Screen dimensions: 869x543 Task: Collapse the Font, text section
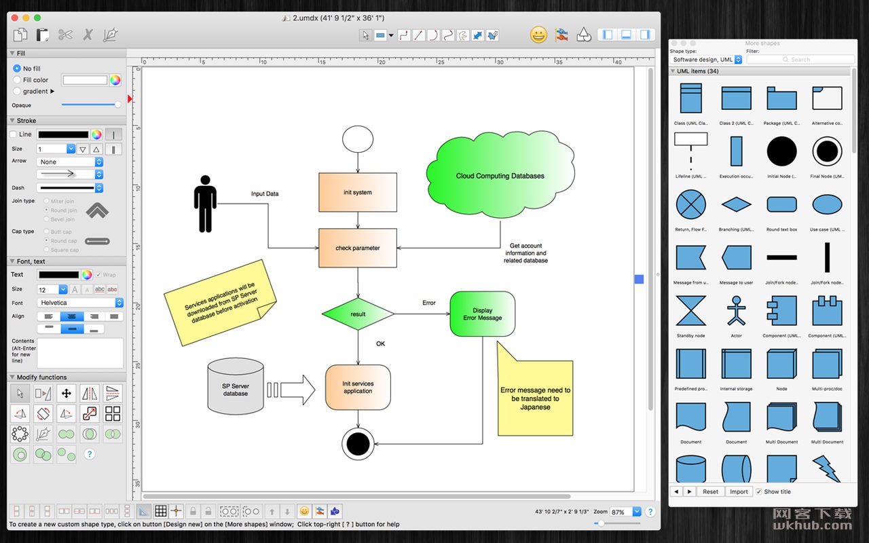[x=12, y=261]
